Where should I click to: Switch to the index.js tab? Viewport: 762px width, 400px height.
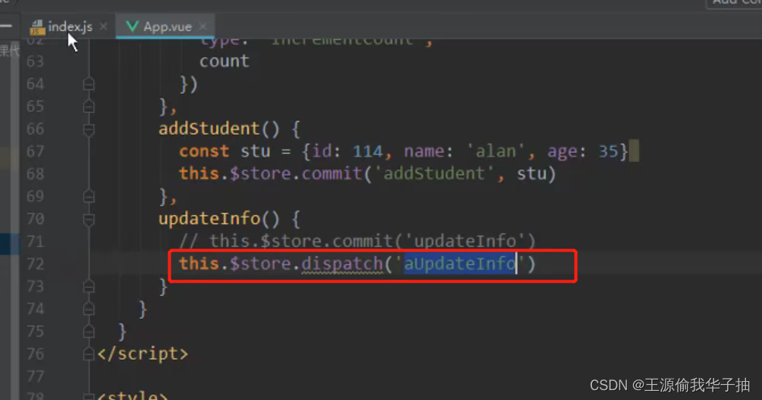[x=61, y=27]
